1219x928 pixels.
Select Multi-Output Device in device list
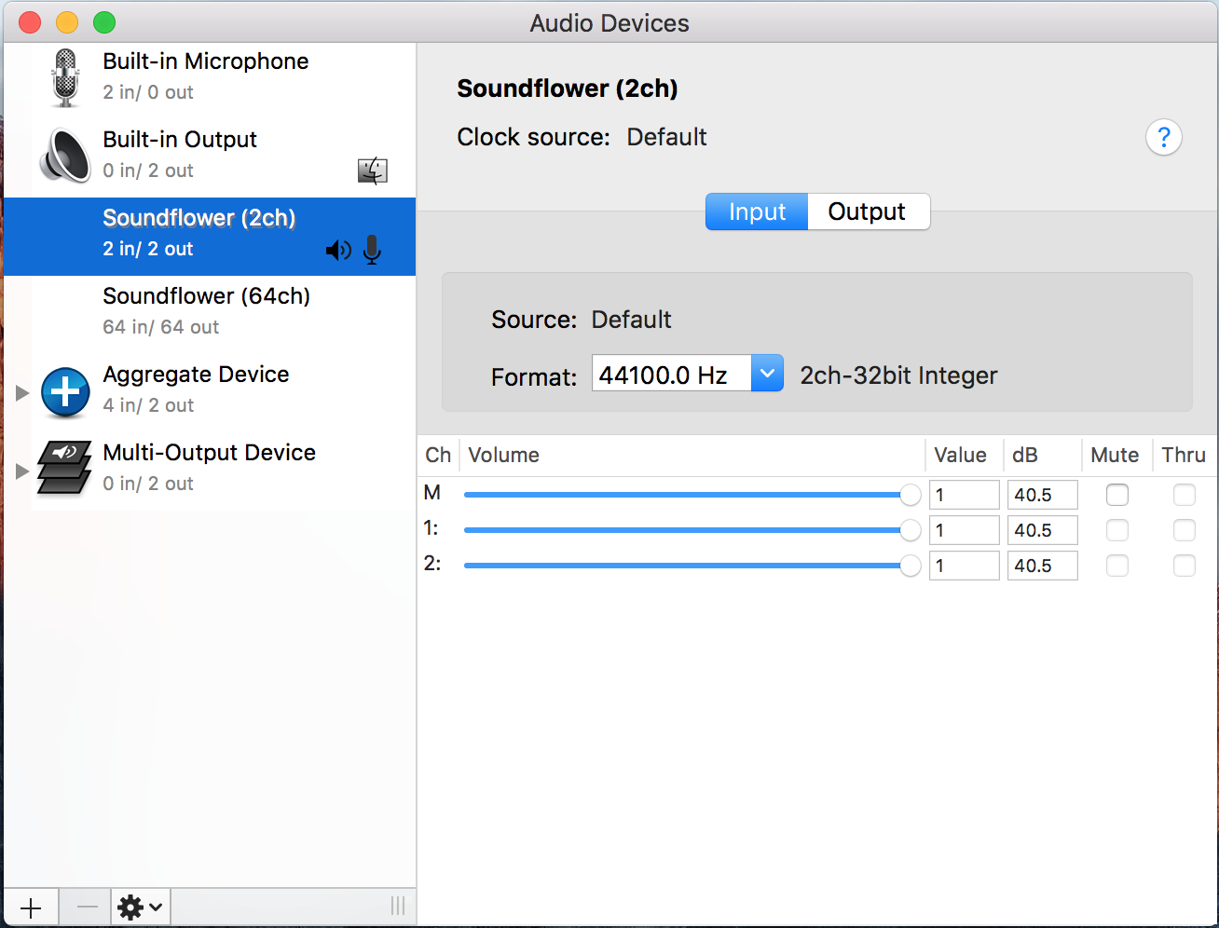click(x=210, y=470)
